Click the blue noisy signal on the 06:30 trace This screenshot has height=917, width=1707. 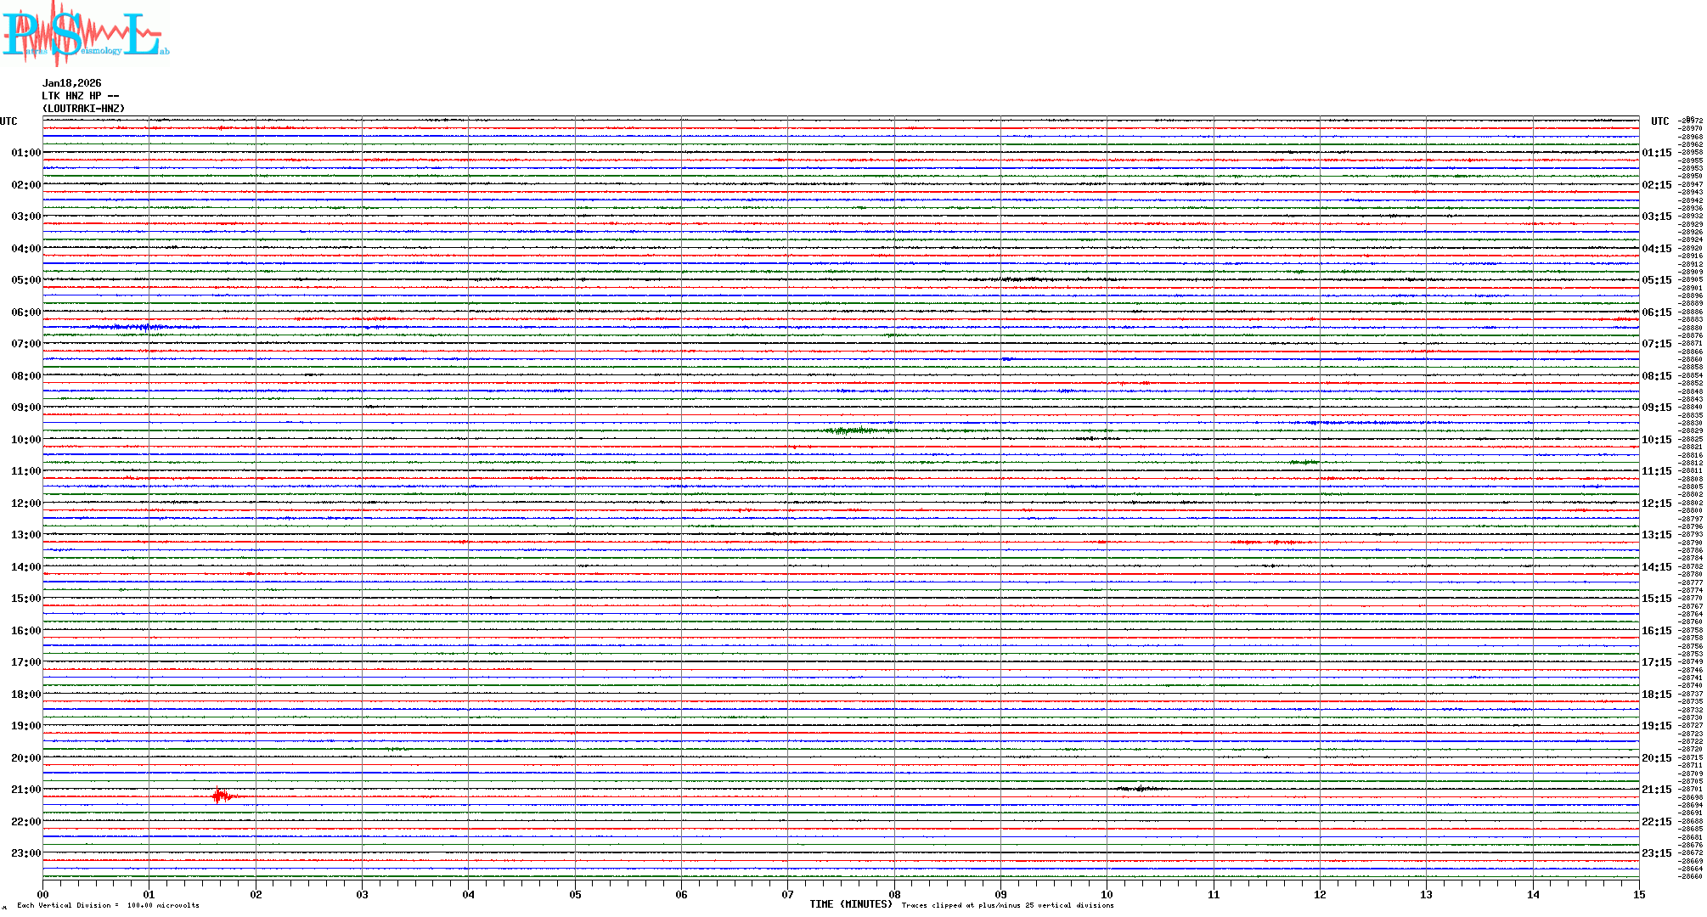point(136,327)
